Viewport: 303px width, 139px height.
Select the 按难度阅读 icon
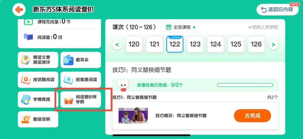[68, 80]
